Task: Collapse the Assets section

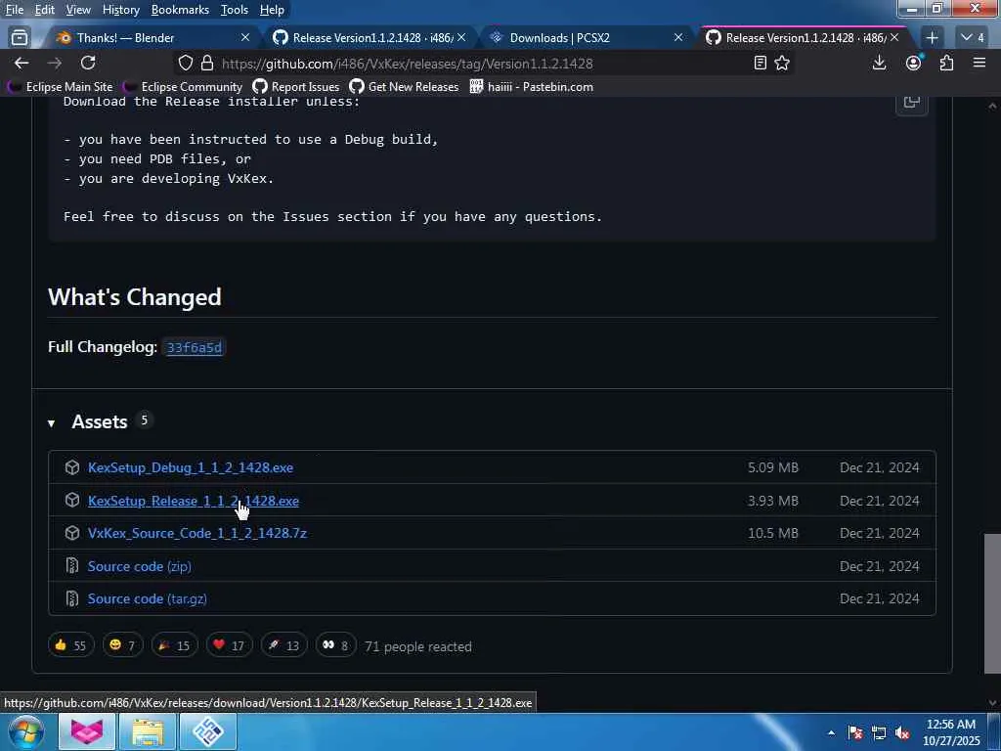Action: pyautogui.click(x=51, y=422)
